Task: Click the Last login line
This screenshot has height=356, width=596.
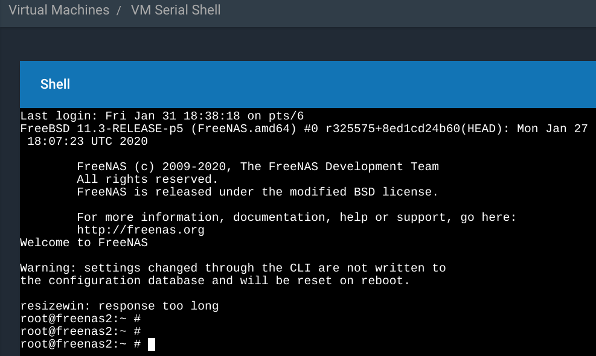Action: point(162,116)
